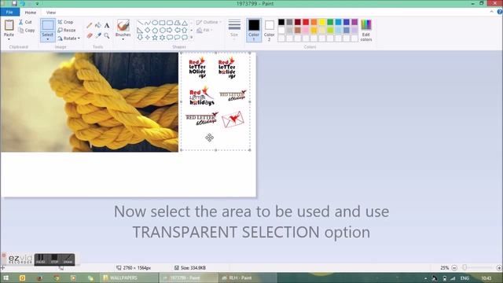Screen dimensions: 503x283
Task: Pick the Right triangle shape
Action: click(x=140, y=30)
